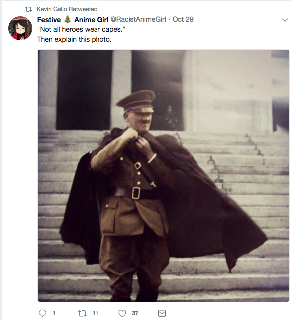Click the reply count showing 1
Viewport: 291px width, 320px height.
(x=54, y=313)
